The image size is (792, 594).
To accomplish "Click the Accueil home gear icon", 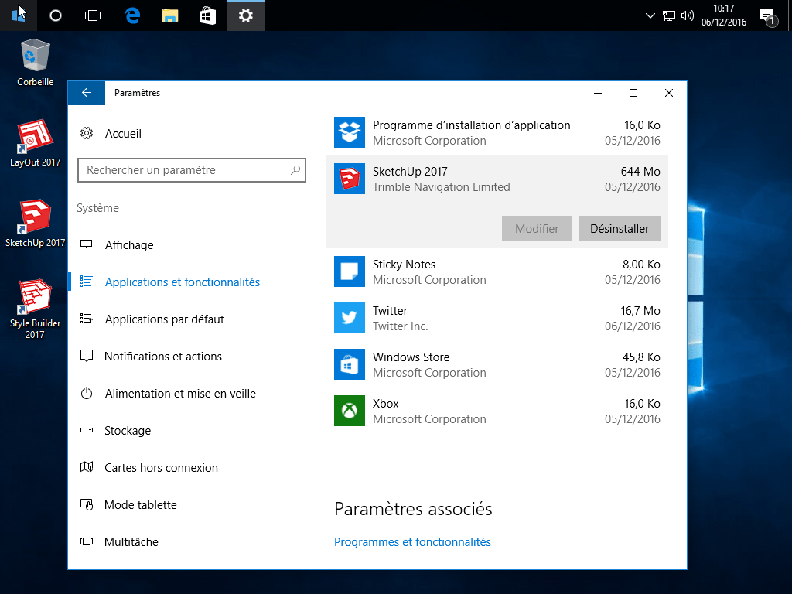I will [87, 134].
